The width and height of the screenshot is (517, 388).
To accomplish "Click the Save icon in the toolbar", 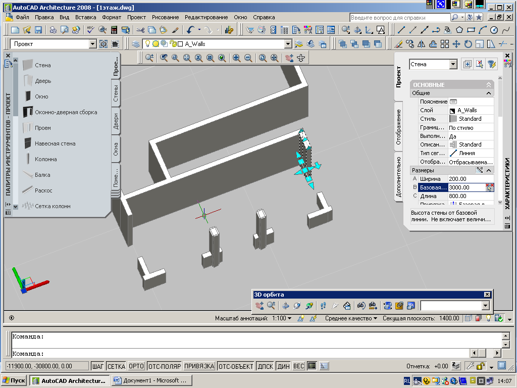I will point(38,30).
